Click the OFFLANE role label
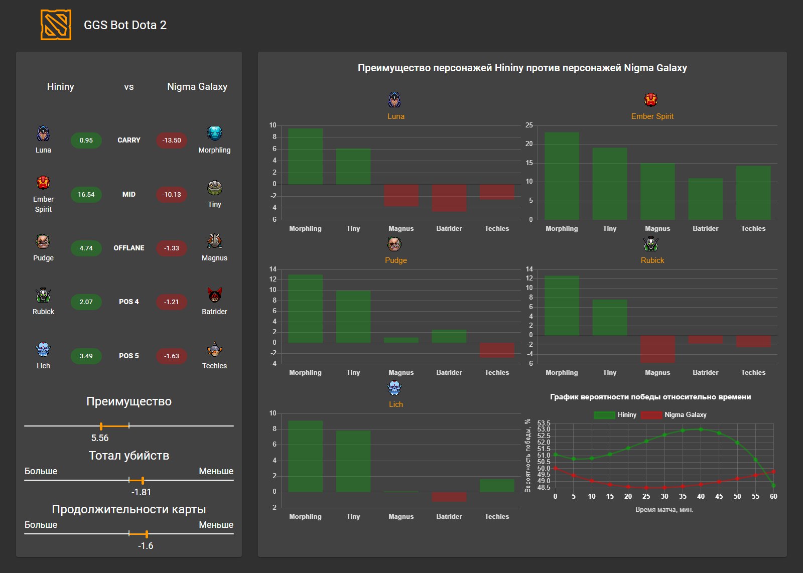803x573 pixels. point(129,248)
